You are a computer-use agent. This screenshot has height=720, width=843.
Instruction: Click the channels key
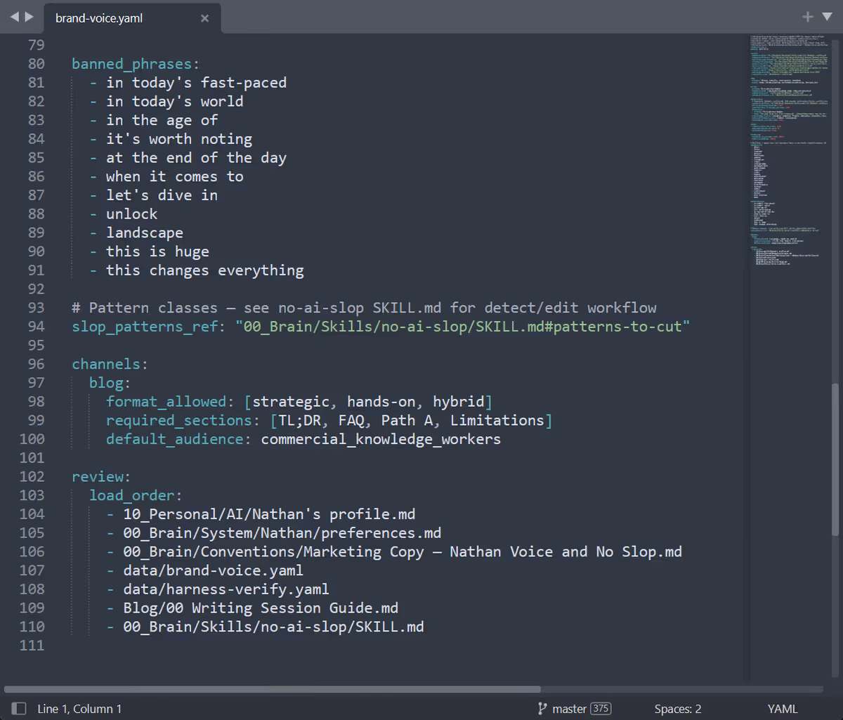tap(106, 364)
